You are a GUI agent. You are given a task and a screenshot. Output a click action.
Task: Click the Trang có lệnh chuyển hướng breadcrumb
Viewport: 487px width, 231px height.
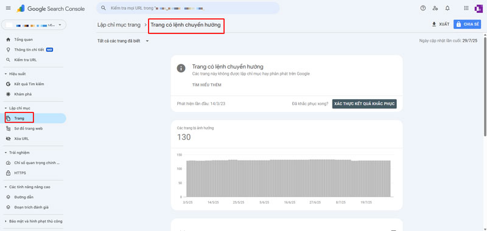pos(186,25)
